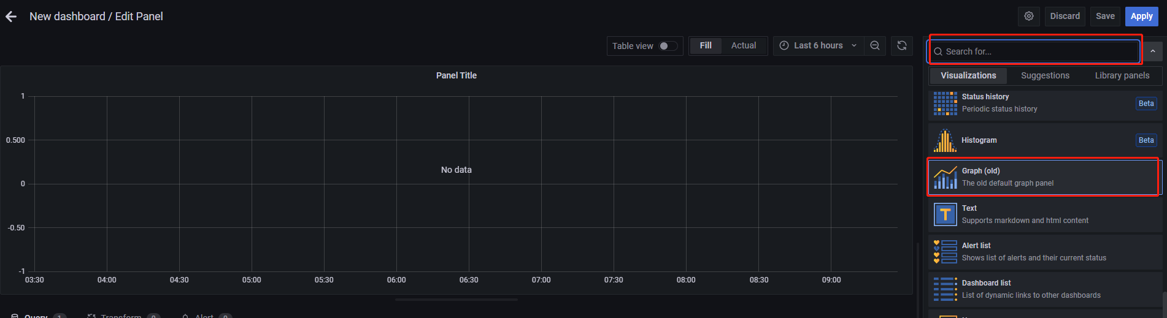The width and height of the screenshot is (1167, 318).
Task: Switch to the Suggestions tab
Action: pyautogui.click(x=1045, y=75)
